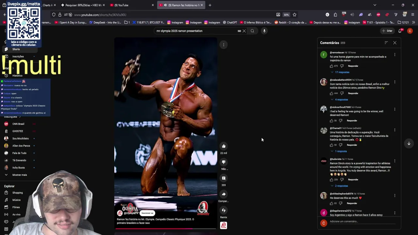Screen dimensions: 418x235
Task: Share the Short using the Compartilhar arrow
Action: click(x=224, y=194)
